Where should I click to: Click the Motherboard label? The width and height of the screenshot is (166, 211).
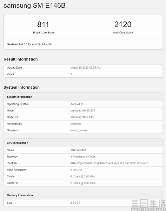[x=14, y=124]
